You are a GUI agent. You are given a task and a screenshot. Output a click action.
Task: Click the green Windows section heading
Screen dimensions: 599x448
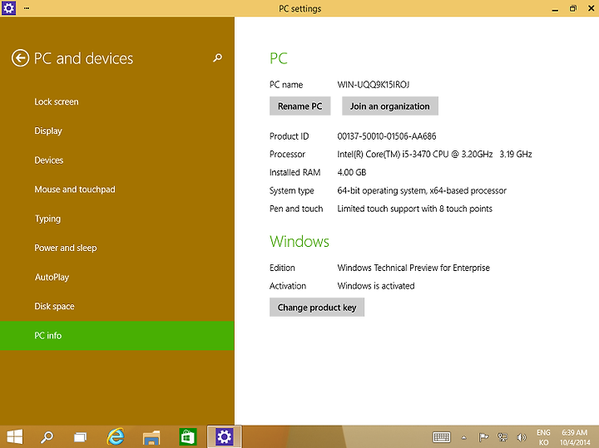(299, 242)
